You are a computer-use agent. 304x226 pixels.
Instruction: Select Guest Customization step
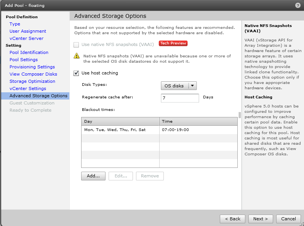click(32, 103)
